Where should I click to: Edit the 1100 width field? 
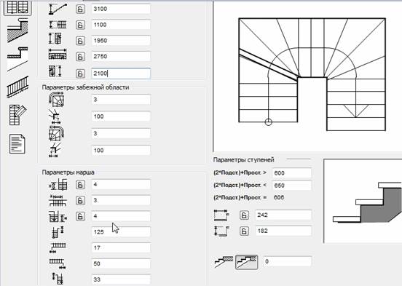(121, 25)
